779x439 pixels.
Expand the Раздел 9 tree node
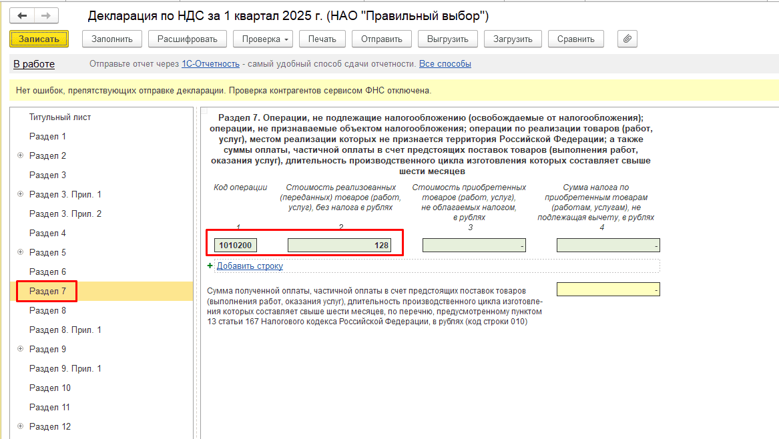20,349
